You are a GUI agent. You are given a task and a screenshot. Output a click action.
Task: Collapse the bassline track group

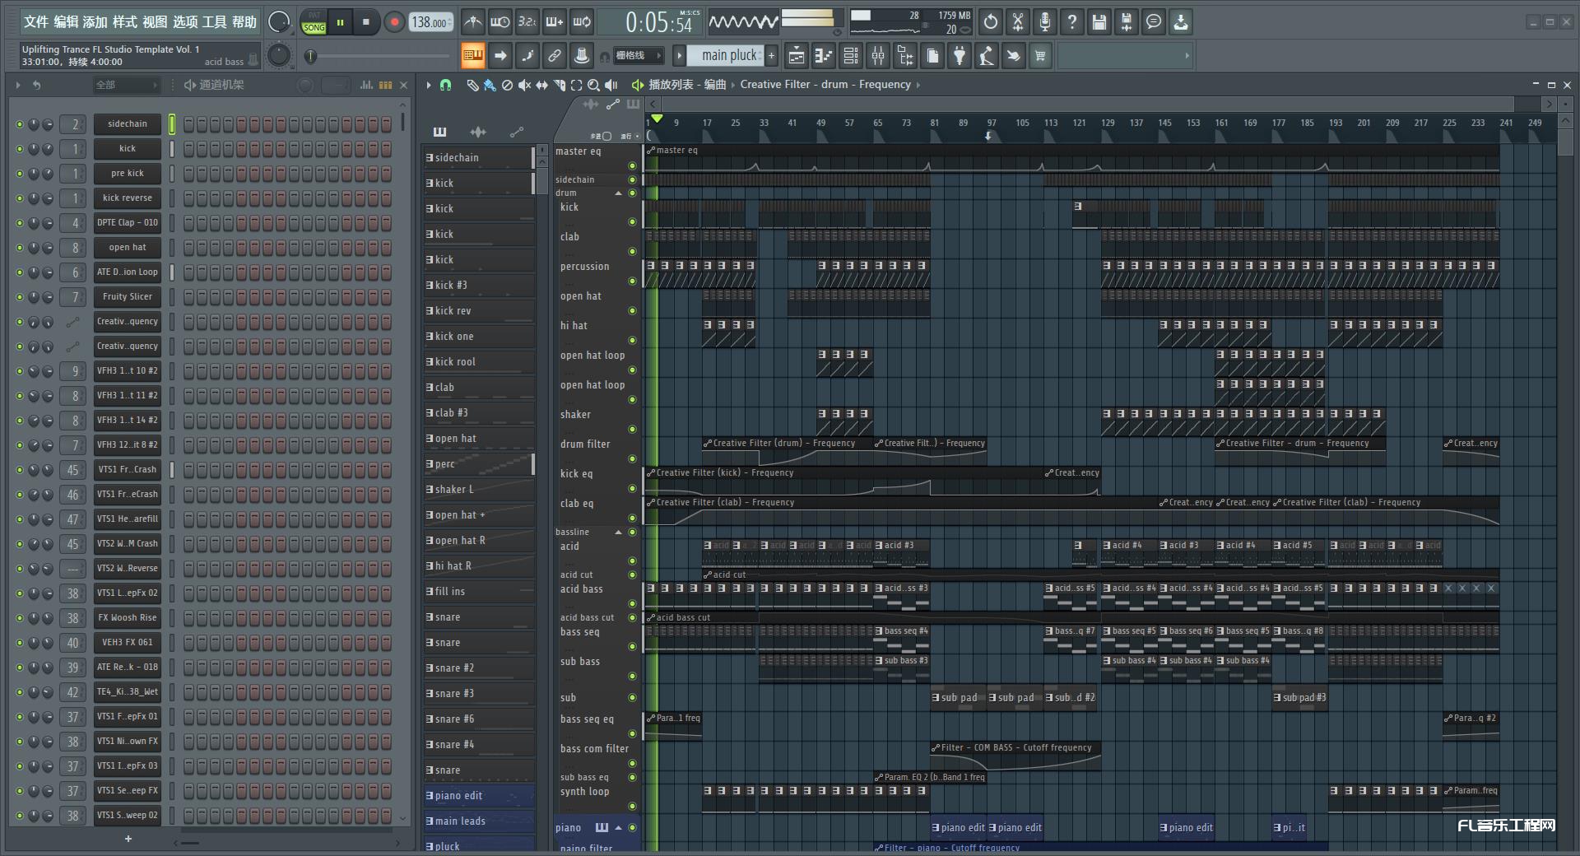[619, 533]
